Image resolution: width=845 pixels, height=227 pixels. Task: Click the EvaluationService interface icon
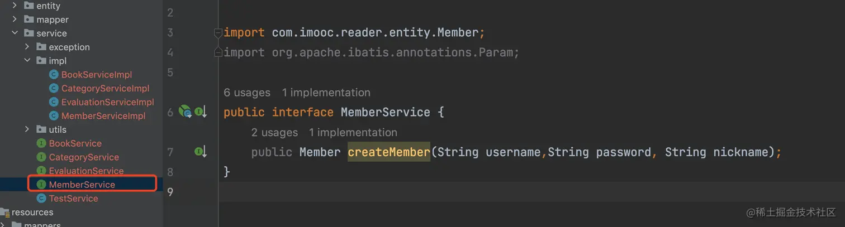[41, 171]
